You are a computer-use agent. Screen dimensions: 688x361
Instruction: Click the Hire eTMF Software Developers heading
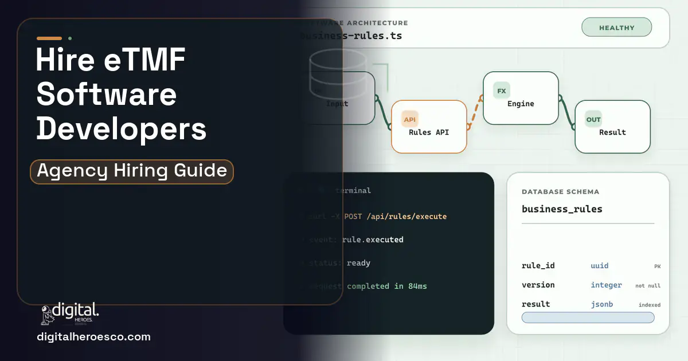click(x=121, y=95)
